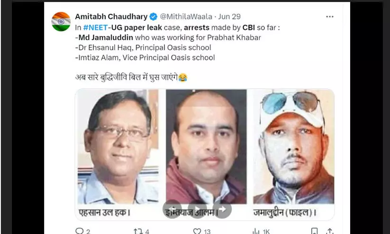Click the @MithilaWaala handle
The width and height of the screenshot is (390, 234).
click(x=186, y=17)
